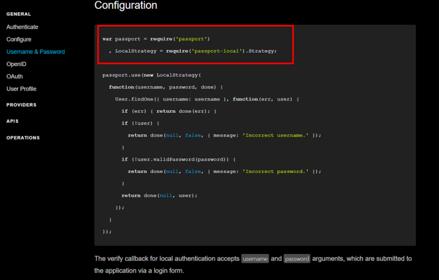439x280 pixels.
Task: Click the GENERAL section heading
Action: (18, 14)
